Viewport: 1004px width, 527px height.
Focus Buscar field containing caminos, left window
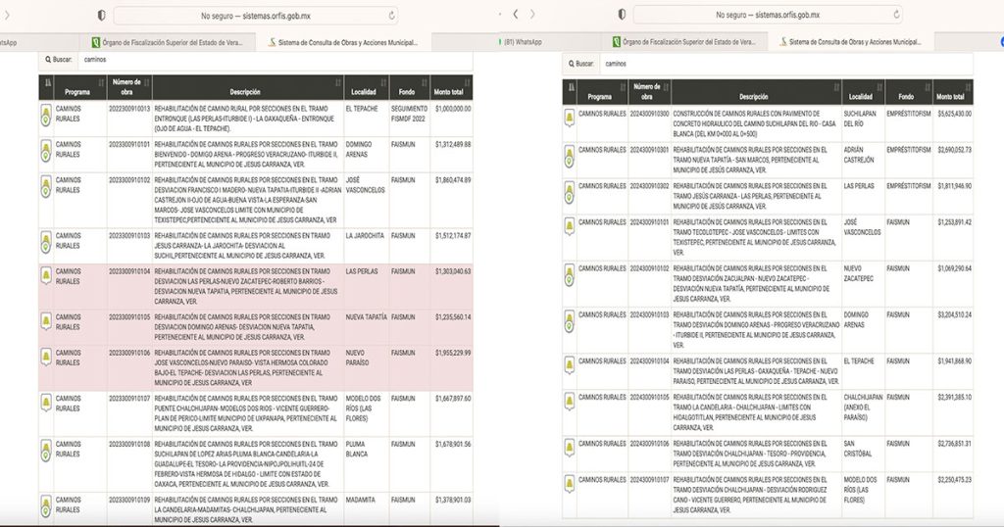click(x=276, y=60)
